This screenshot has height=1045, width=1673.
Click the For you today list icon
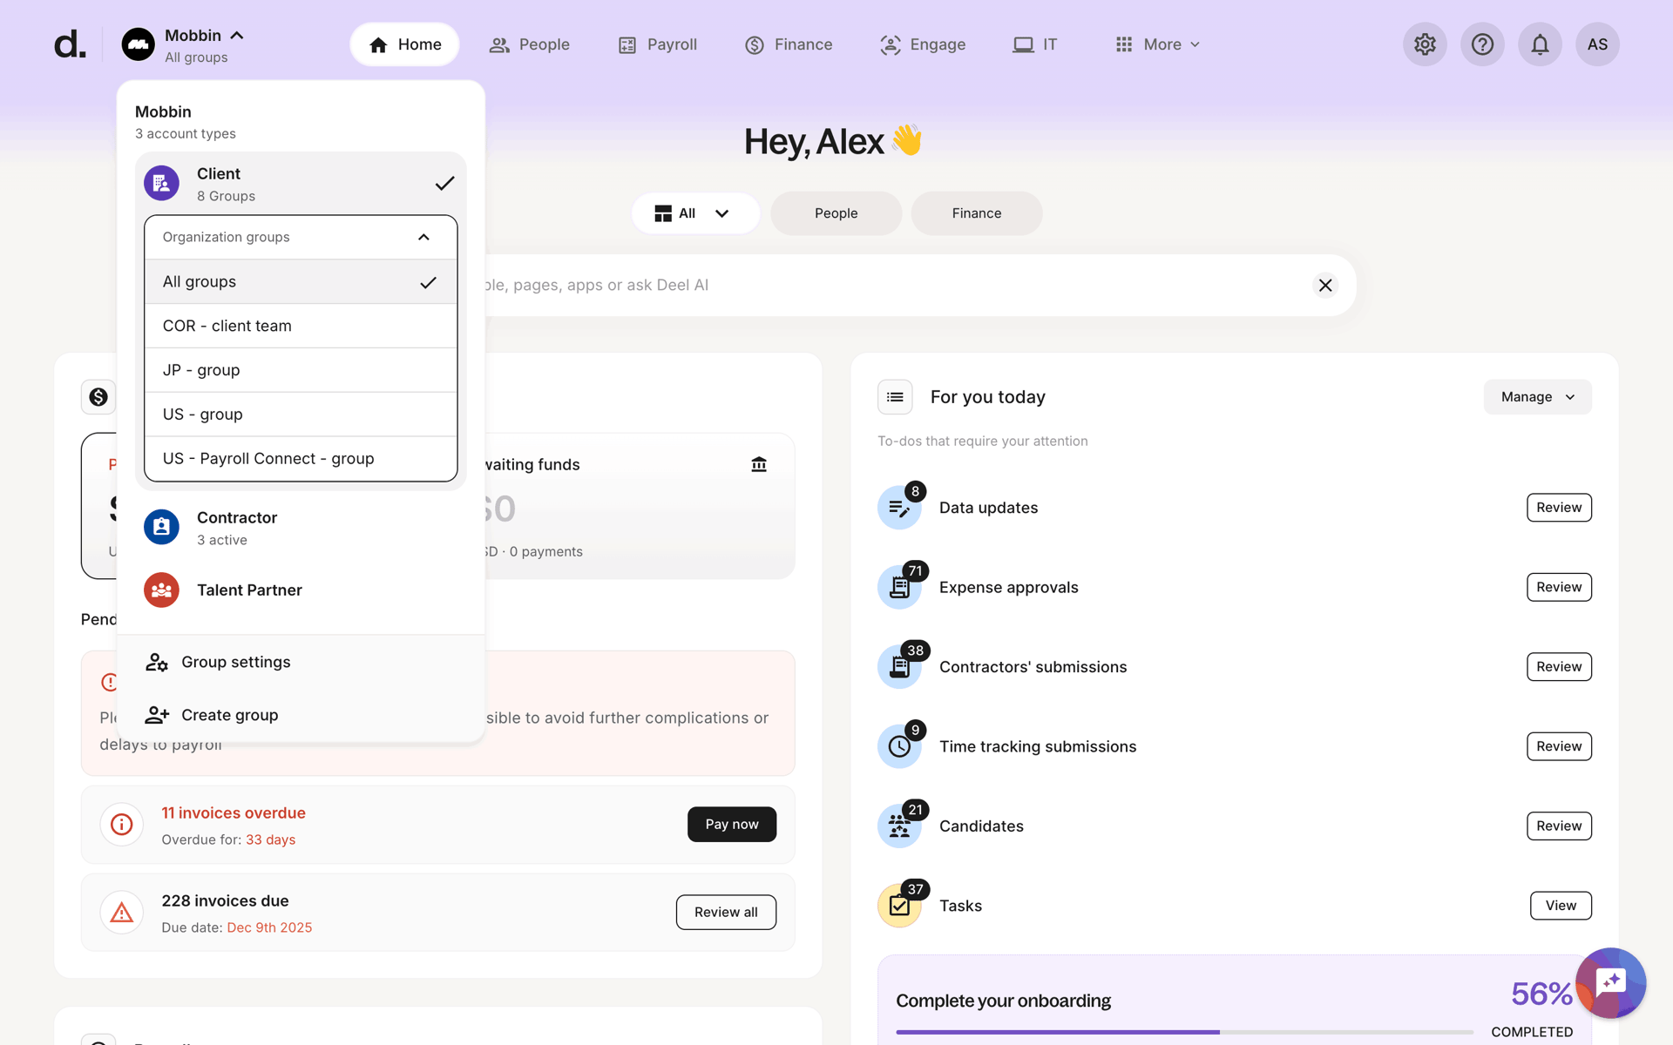[x=895, y=397]
